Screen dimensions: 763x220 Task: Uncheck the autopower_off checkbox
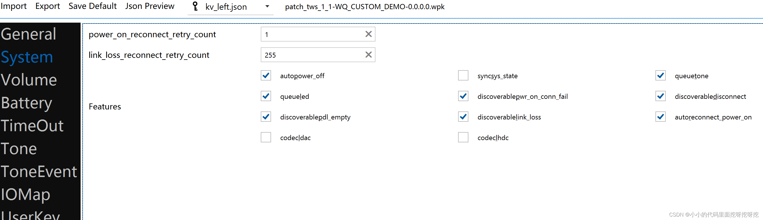(x=266, y=75)
